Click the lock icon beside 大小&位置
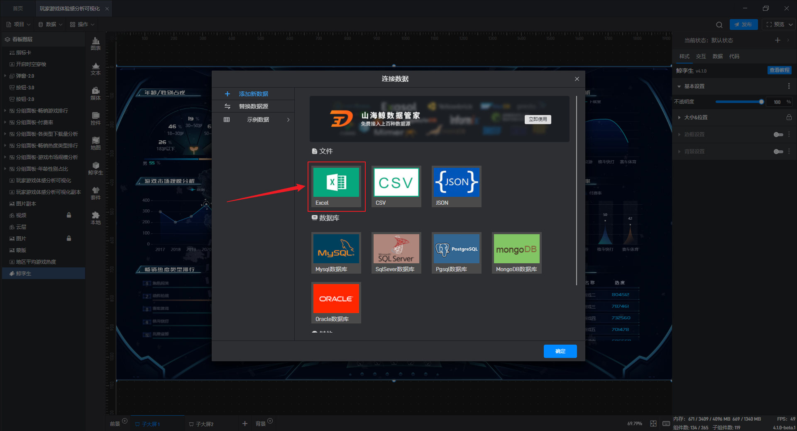Viewport: 797px width, 431px height. 789,118
